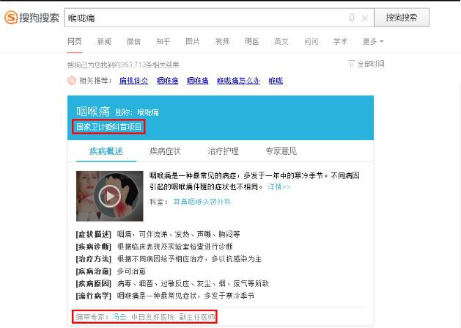Activate the microphone voice search icon

(352, 18)
